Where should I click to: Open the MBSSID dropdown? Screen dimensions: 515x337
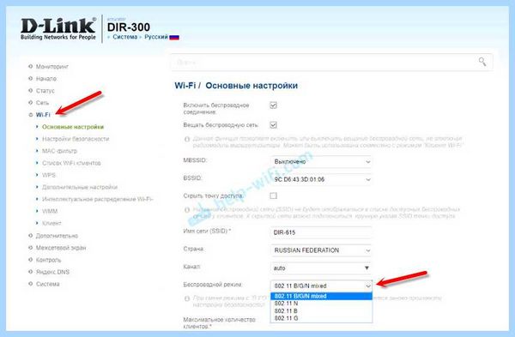(321, 162)
